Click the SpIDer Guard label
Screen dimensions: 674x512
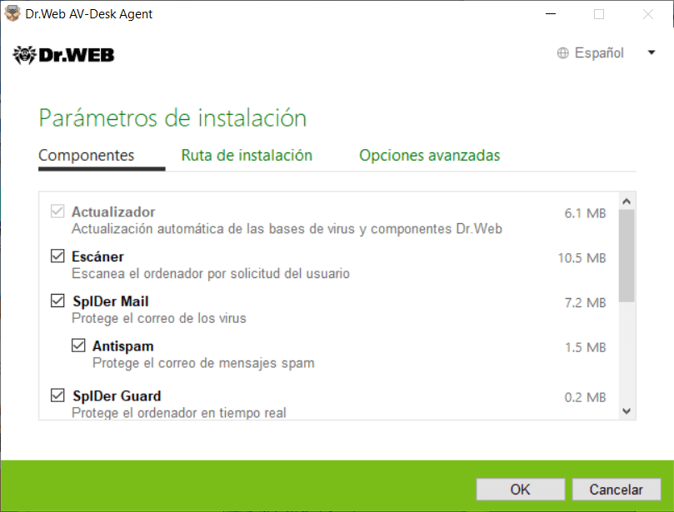(117, 395)
